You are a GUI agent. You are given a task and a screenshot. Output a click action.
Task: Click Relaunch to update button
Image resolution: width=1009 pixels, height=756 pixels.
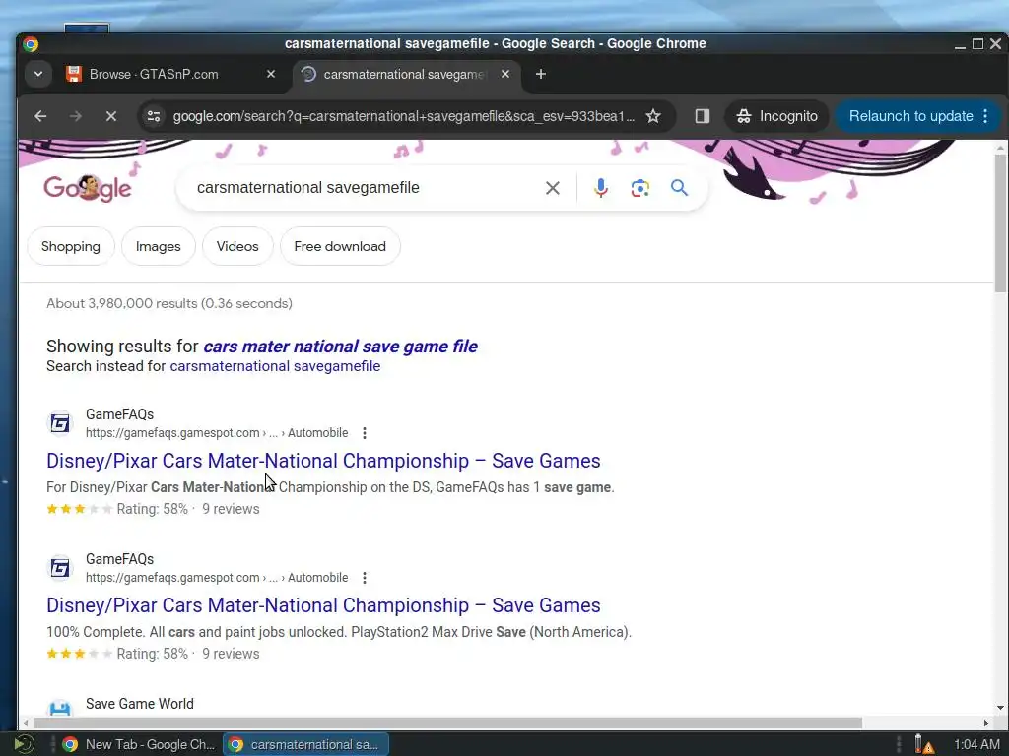[x=910, y=116]
